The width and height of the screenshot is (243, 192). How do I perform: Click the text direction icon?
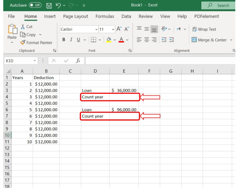(x=179, y=29)
